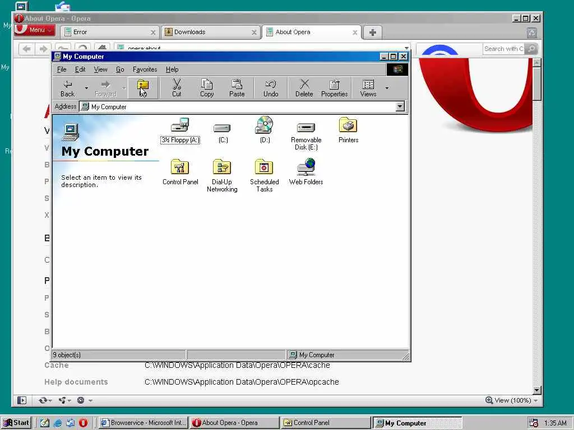Launch Internet Explorer from quick launch

(58, 423)
